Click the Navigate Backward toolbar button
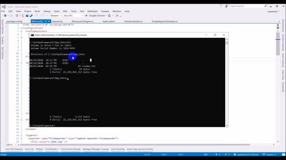The width and height of the screenshot is (286, 160). point(5,16)
